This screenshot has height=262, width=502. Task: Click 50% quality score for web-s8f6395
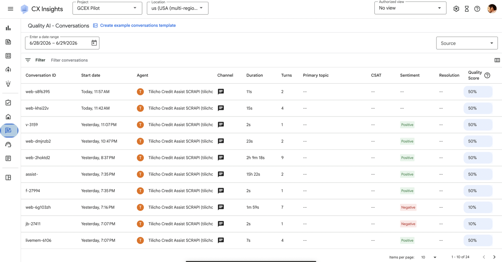[478, 92]
